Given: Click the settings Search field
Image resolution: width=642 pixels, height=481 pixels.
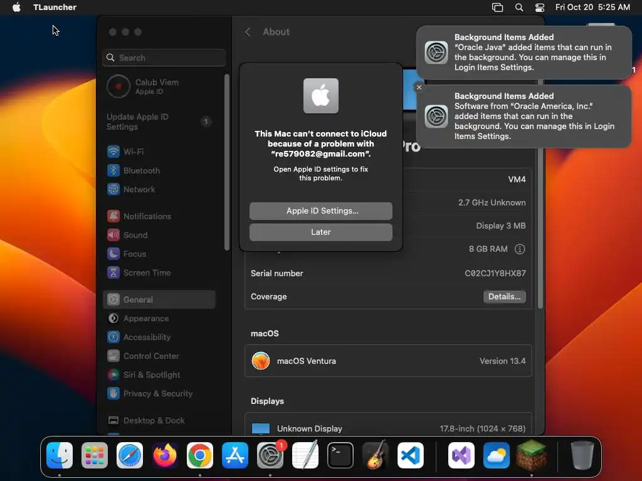Looking at the screenshot, I should pyautogui.click(x=164, y=58).
